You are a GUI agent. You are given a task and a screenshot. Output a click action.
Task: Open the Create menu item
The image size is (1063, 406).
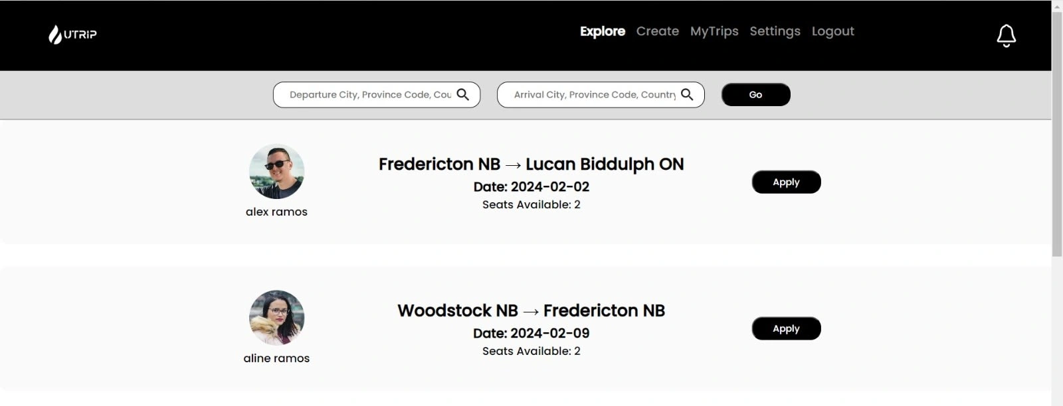[658, 31]
